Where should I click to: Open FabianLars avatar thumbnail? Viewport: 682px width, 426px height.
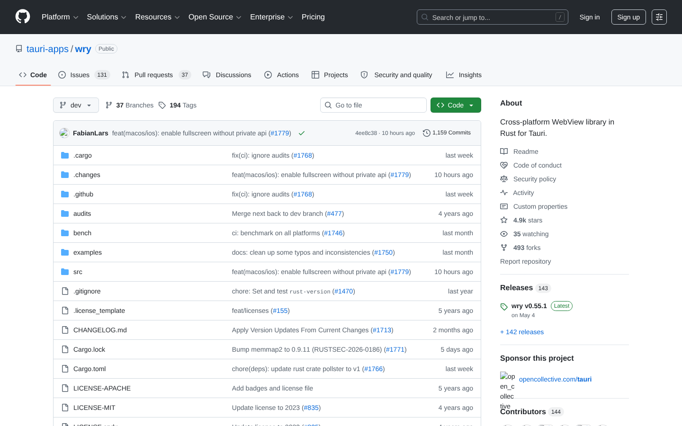click(64, 133)
